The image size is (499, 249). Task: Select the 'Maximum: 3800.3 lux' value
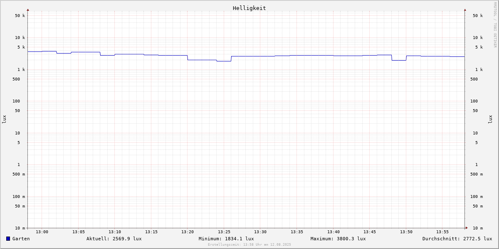click(x=338, y=239)
